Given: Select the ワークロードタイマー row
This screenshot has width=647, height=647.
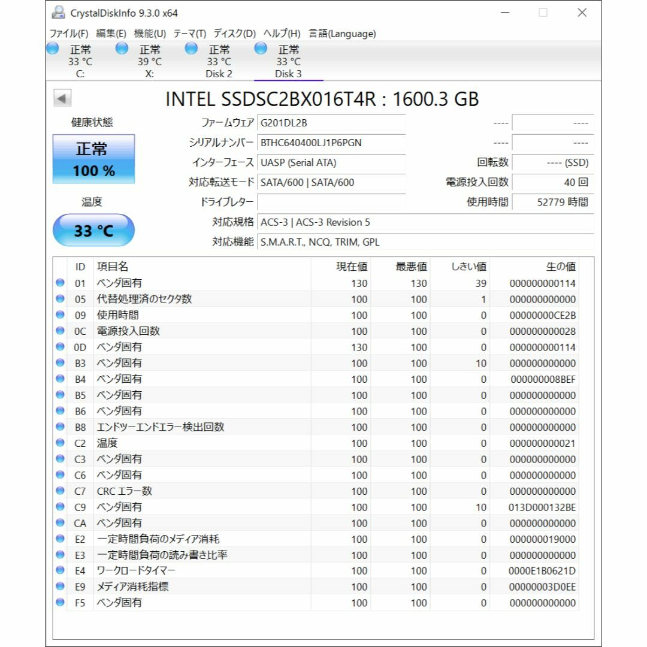Looking at the screenshot, I should click(316, 571).
